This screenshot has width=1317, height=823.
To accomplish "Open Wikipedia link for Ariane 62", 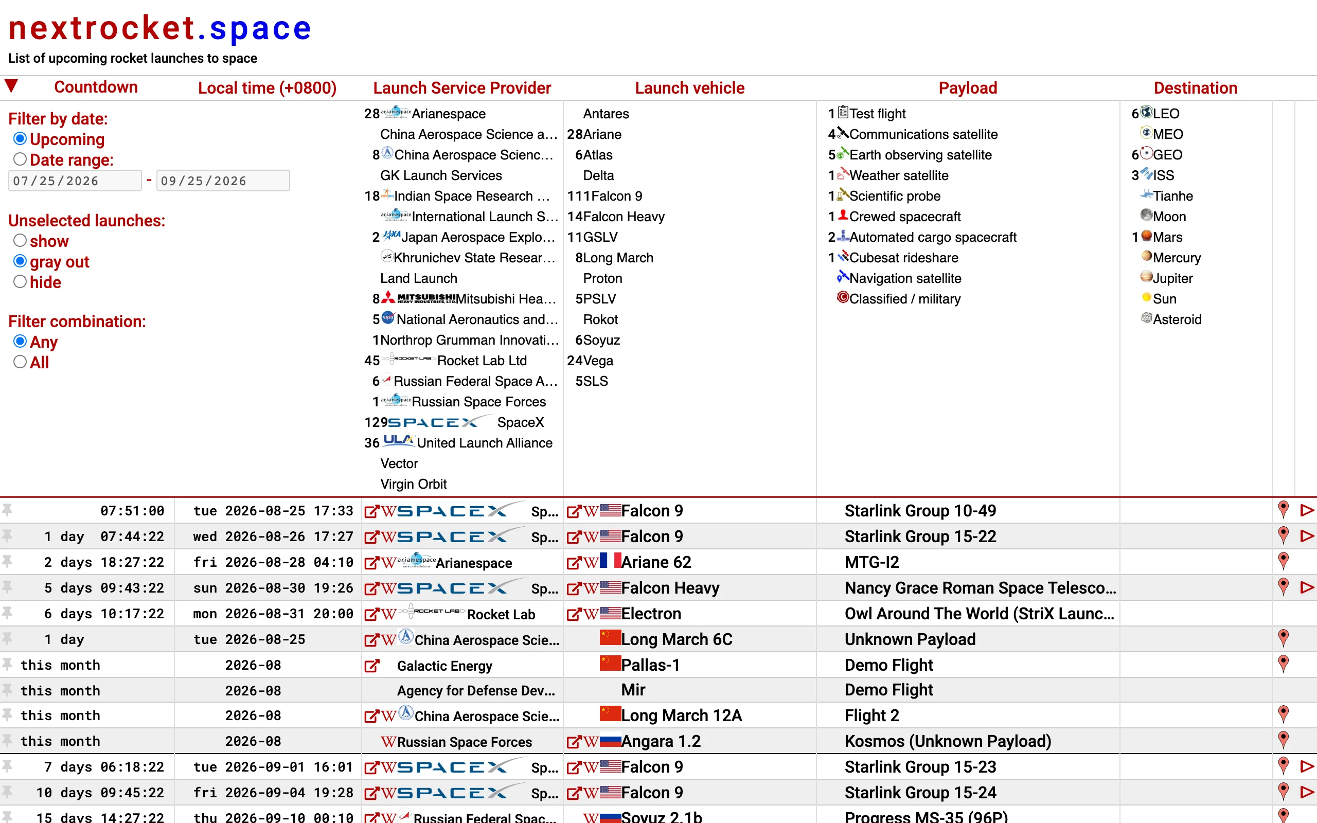I will [591, 562].
